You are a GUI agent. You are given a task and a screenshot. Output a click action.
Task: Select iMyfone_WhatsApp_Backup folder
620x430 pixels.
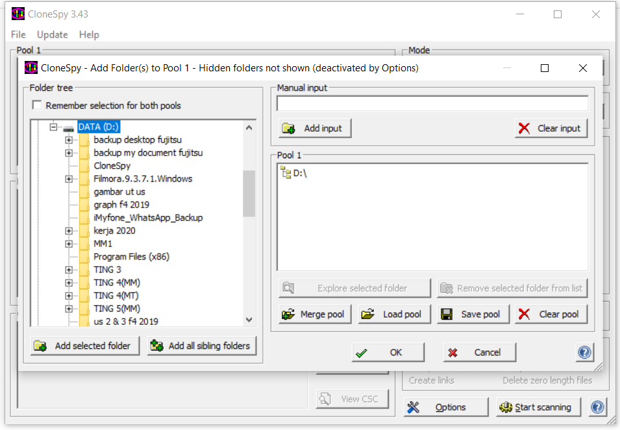[148, 218]
